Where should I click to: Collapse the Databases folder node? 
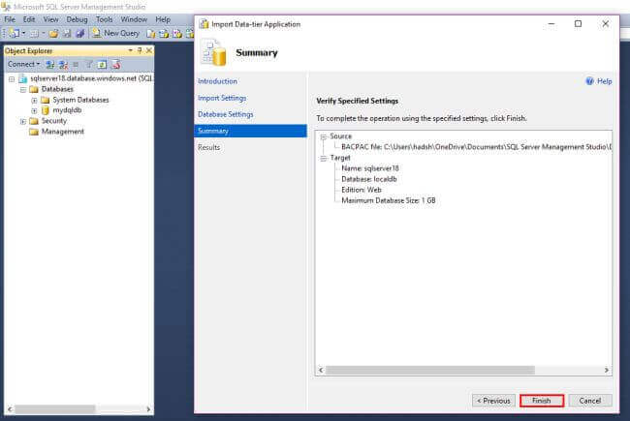(x=23, y=89)
